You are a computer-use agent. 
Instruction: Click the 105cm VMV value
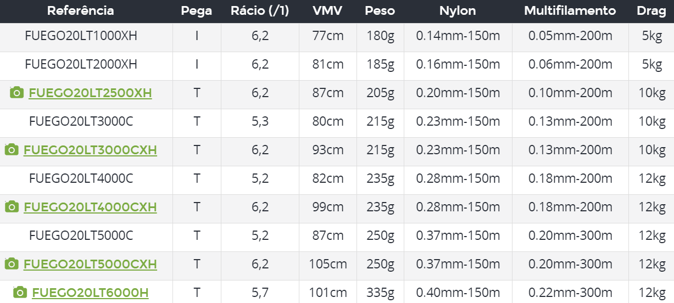(328, 265)
